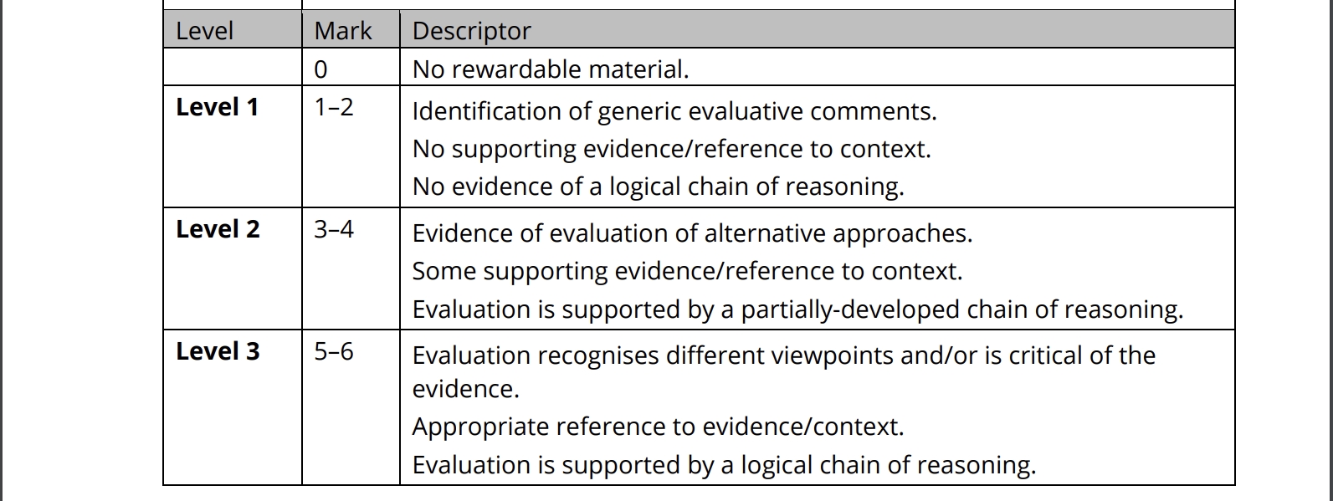This screenshot has height=501, width=1333.
Task: Click "No supporting evidence/reference to context." line
Action: pyautogui.click(x=671, y=149)
